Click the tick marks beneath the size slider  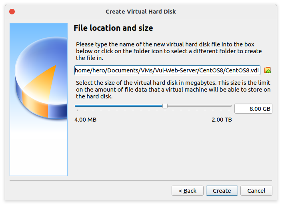click(x=153, y=110)
